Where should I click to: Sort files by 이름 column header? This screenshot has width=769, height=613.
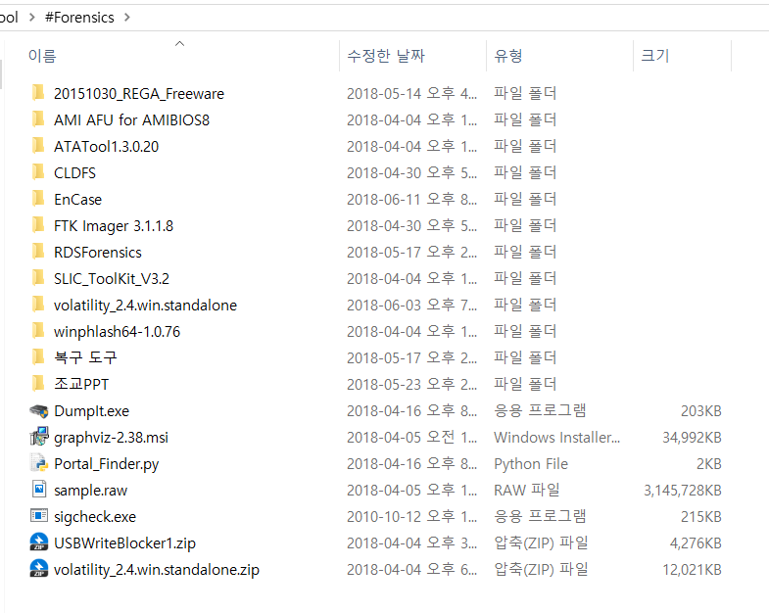[x=42, y=56]
